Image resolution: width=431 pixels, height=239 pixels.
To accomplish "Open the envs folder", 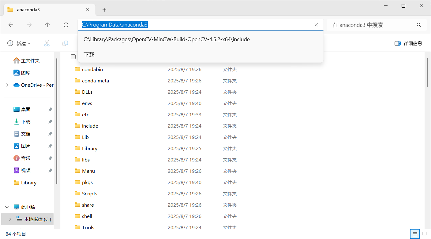I will [87, 103].
